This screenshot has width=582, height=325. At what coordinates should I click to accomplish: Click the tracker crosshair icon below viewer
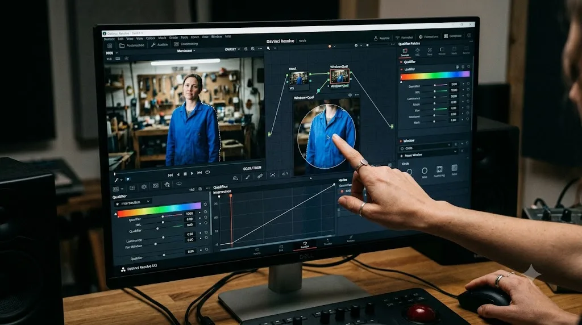tap(272, 175)
